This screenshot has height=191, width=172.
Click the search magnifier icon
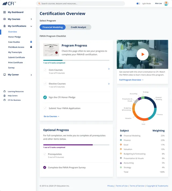[x=40, y=4]
